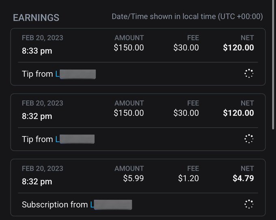Click the $5.99 subscription amount
Screen dimensions: 276x220
[x=134, y=178]
